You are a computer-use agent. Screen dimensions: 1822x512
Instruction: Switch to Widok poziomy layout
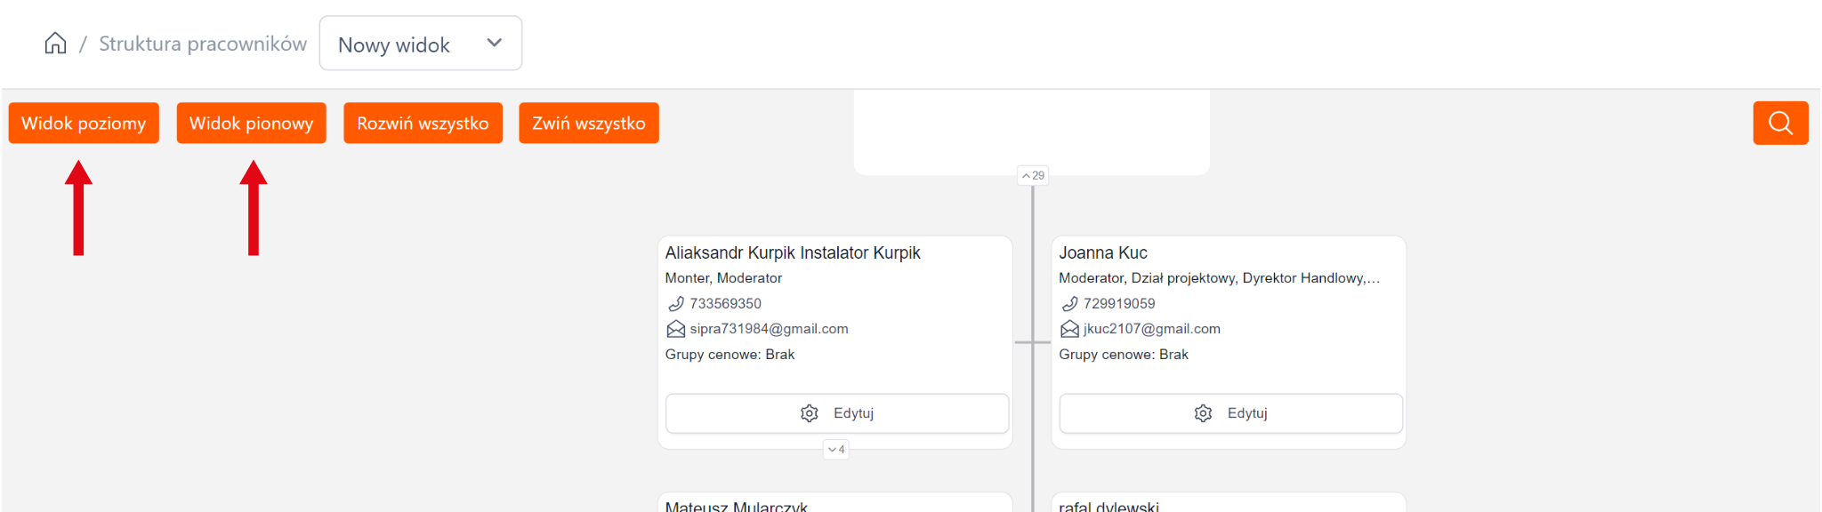[84, 123]
